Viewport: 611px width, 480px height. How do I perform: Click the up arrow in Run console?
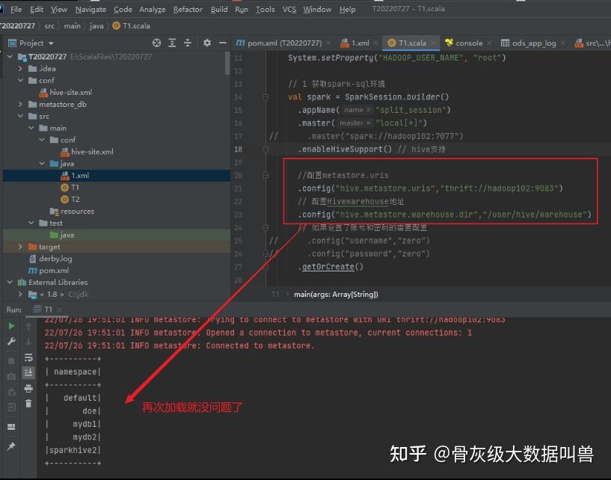tap(28, 327)
